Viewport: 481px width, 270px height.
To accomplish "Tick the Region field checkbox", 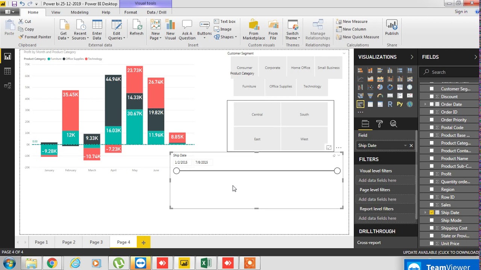I will tap(432, 189).
